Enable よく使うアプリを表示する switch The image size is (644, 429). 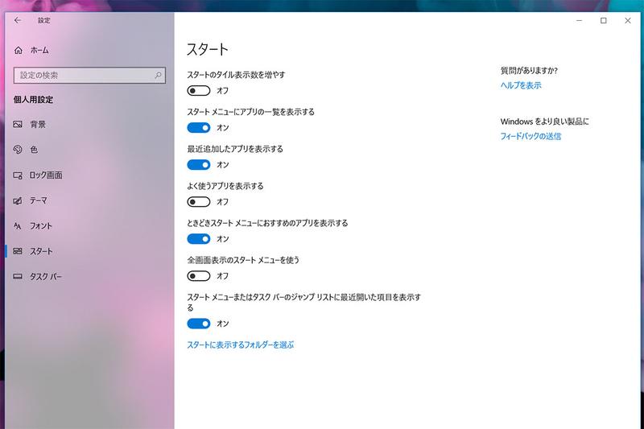pos(199,201)
